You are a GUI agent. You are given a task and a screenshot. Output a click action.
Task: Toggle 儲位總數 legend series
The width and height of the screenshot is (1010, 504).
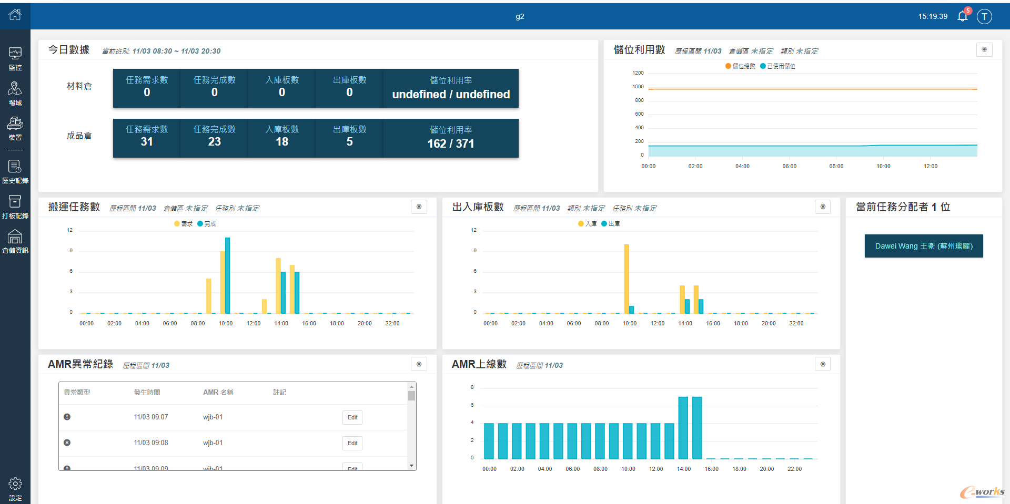click(x=740, y=66)
